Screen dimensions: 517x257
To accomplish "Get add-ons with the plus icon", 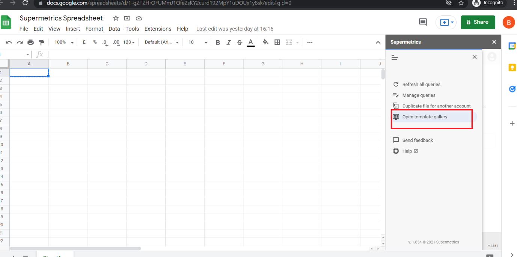I will point(512,123).
